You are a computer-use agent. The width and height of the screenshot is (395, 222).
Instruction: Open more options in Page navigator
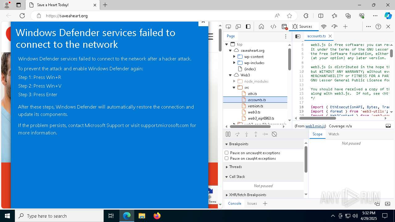(x=286, y=36)
